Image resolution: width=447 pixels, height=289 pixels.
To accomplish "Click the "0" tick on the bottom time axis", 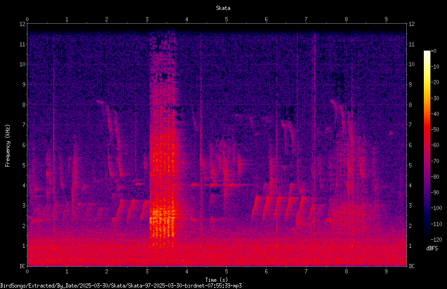I will (27, 271).
